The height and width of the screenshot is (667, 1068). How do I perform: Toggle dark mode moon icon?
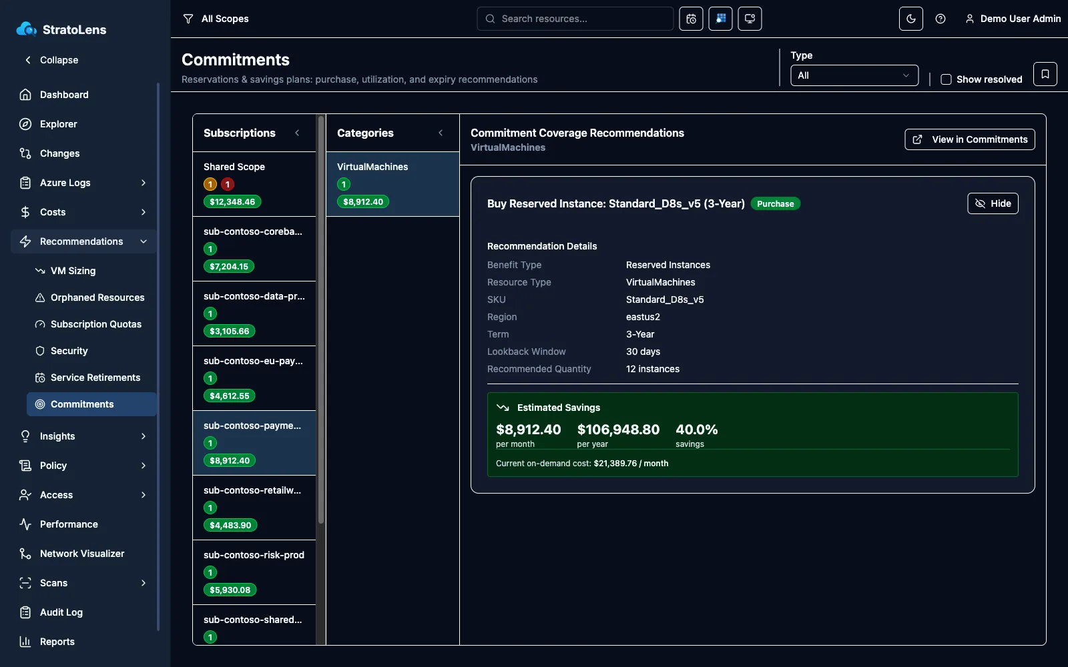(911, 19)
